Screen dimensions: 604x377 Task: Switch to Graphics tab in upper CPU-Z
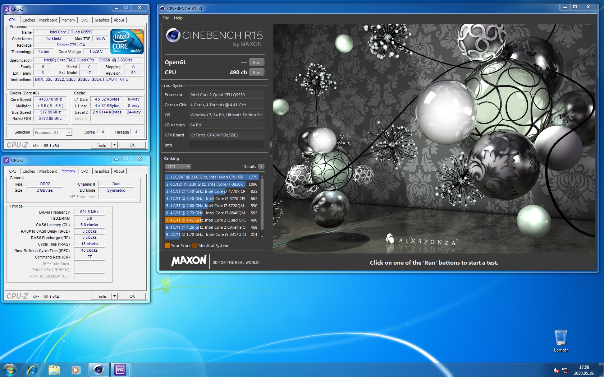(102, 20)
